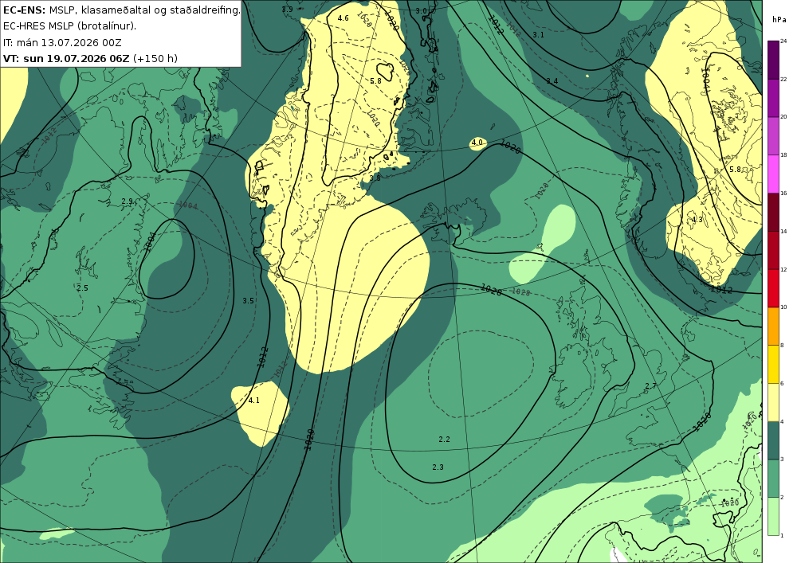797x563 pixels.
Task: Click the 4.3 value over Scandinavia
Action: 697,219
